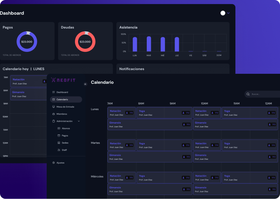
Task: Open the Staff menu item
Action: tap(64, 150)
